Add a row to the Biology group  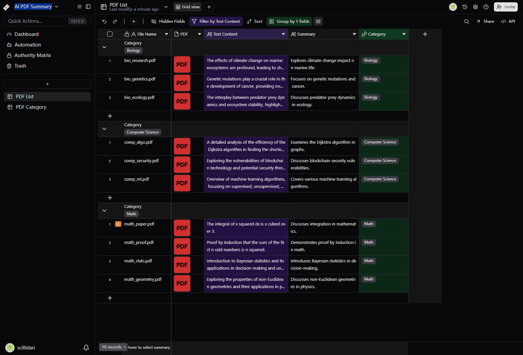[110, 116]
